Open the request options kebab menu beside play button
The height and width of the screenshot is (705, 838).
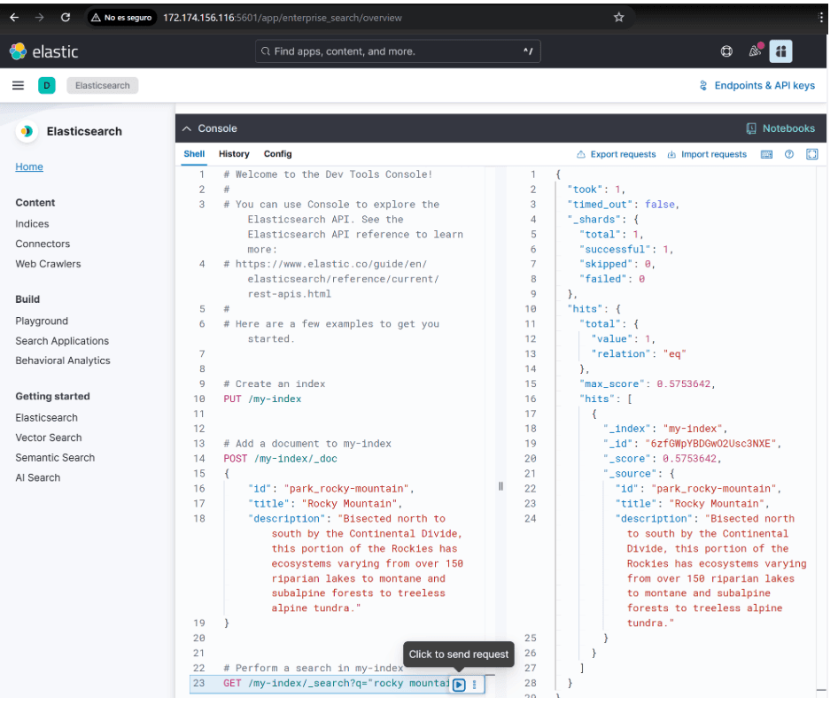pos(474,685)
